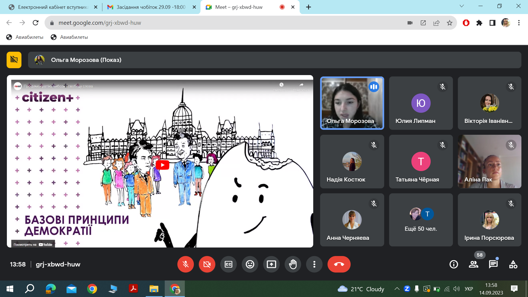528x297 pixels.
Task: Toggle closed captions CC button
Action: (x=229, y=264)
